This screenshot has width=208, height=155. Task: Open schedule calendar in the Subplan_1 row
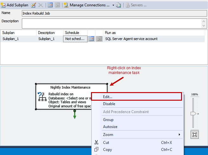(91, 39)
